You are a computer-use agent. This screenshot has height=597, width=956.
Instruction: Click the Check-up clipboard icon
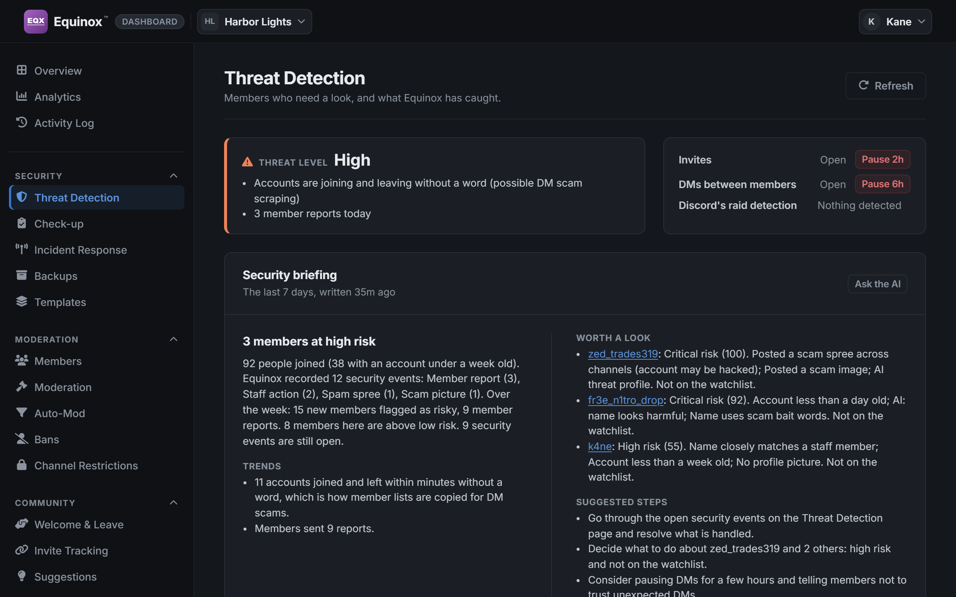pos(22,223)
